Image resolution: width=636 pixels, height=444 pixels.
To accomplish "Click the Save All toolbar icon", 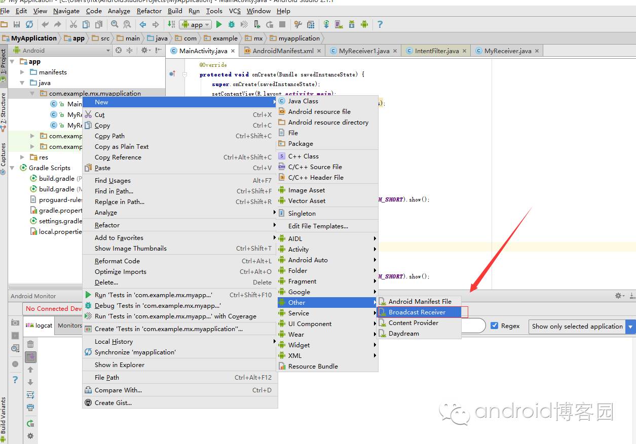I will point(17,24).
